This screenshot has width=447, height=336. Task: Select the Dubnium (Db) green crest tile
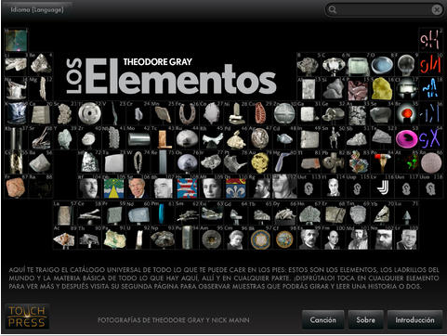coord(114,187)
